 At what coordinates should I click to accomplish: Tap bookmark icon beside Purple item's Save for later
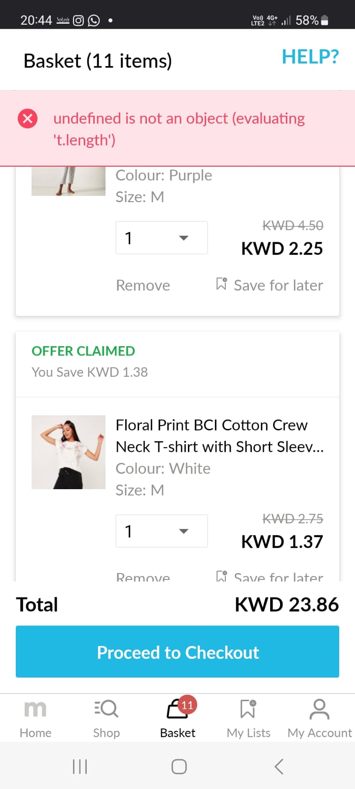click(x=221, y=284)
